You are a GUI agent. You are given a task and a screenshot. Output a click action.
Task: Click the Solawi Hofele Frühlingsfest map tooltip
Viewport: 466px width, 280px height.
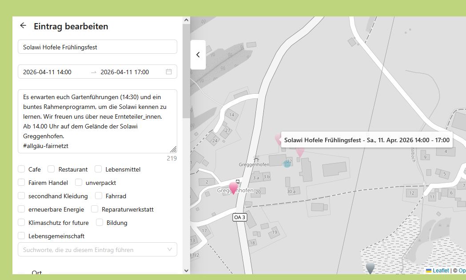coord(366,140)
